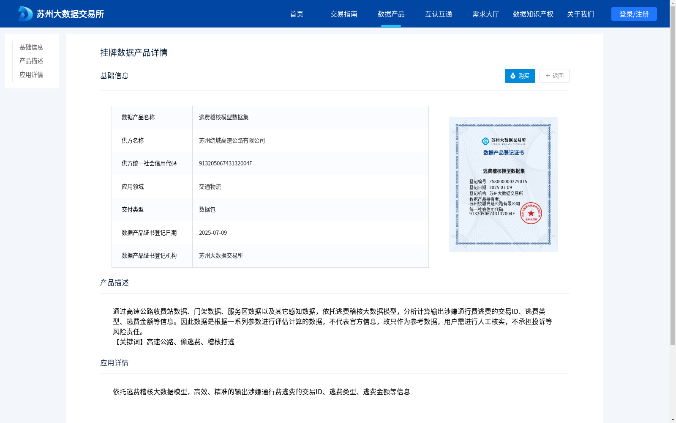
Task: Click the 应用详情 section heading
Action: (x=114, y=363)
